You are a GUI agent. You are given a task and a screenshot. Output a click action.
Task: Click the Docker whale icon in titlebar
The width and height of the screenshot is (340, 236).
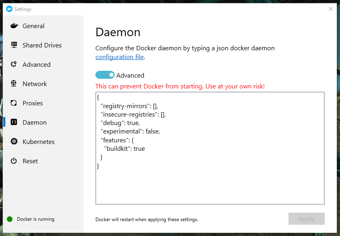[x=9, y=9]
